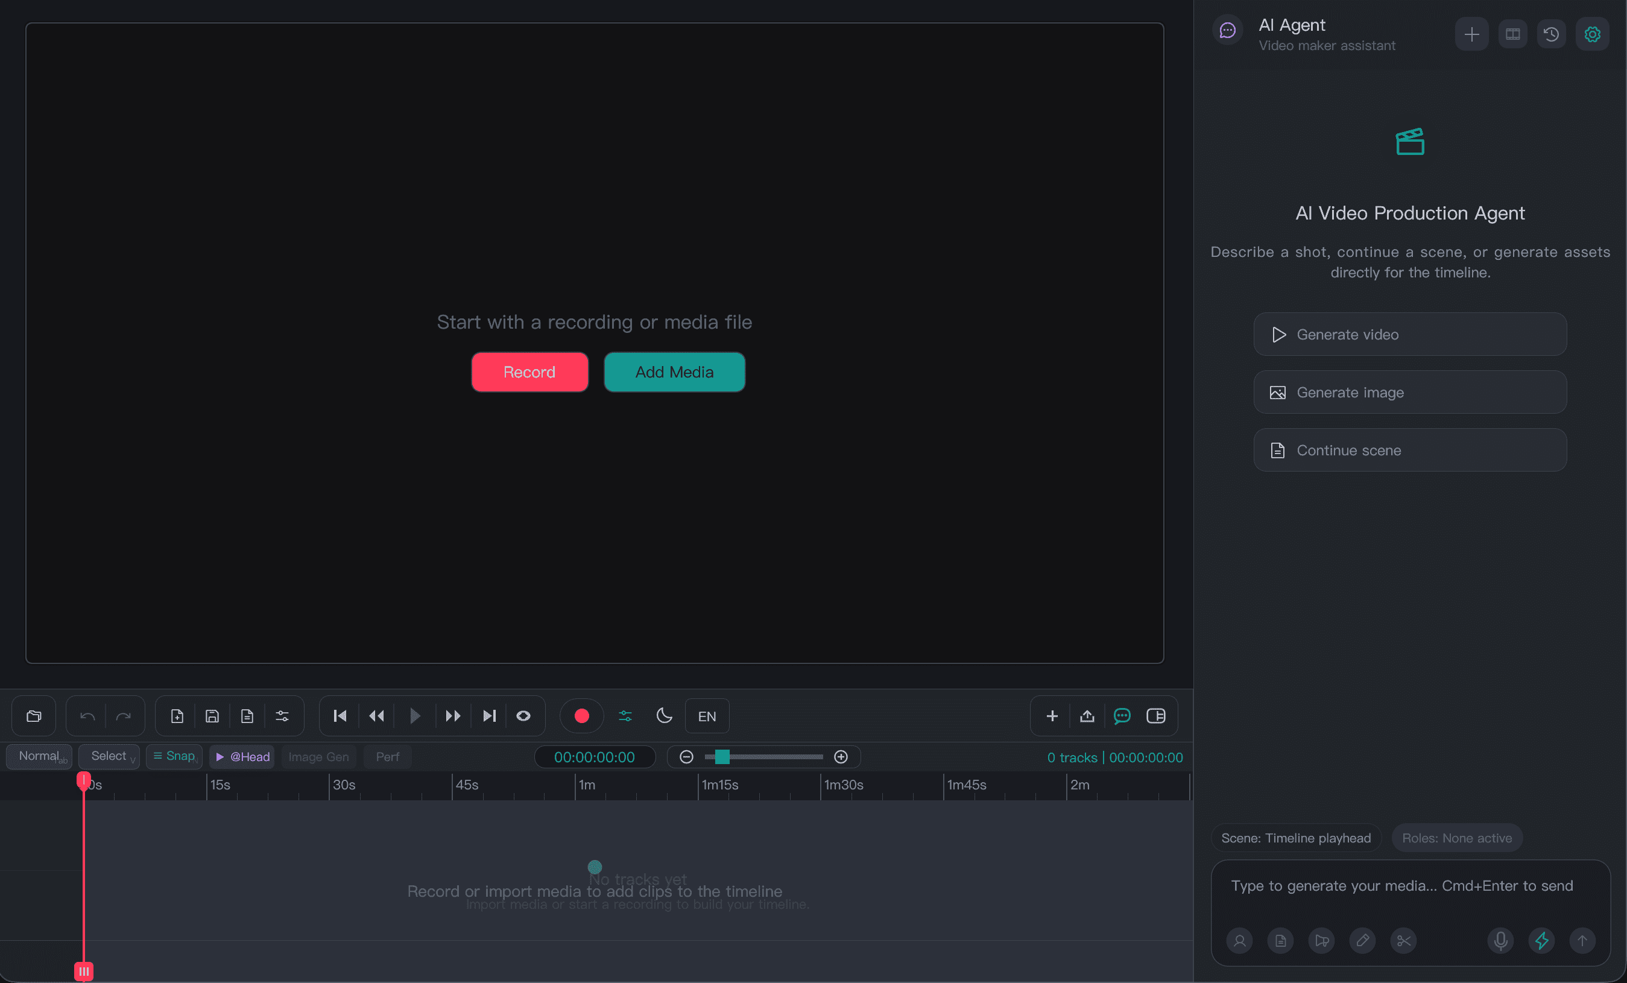This screenshot has height=983, width=1627.
Task: Click the redo arrow icon
Action: tap(124, 716)
